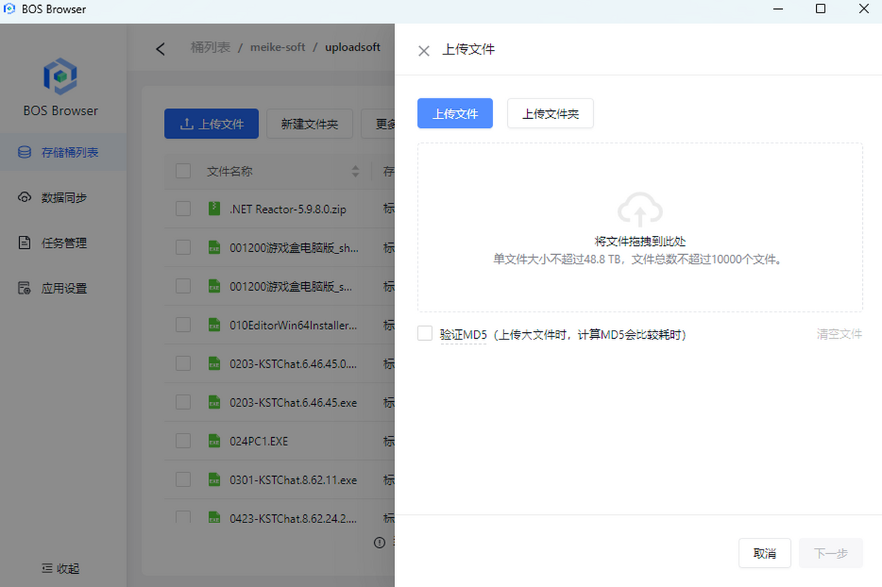The width and height of the screenshot is (882, 587).
Task: Toggle the select-all checkbox in the table header
Action: 183,171
